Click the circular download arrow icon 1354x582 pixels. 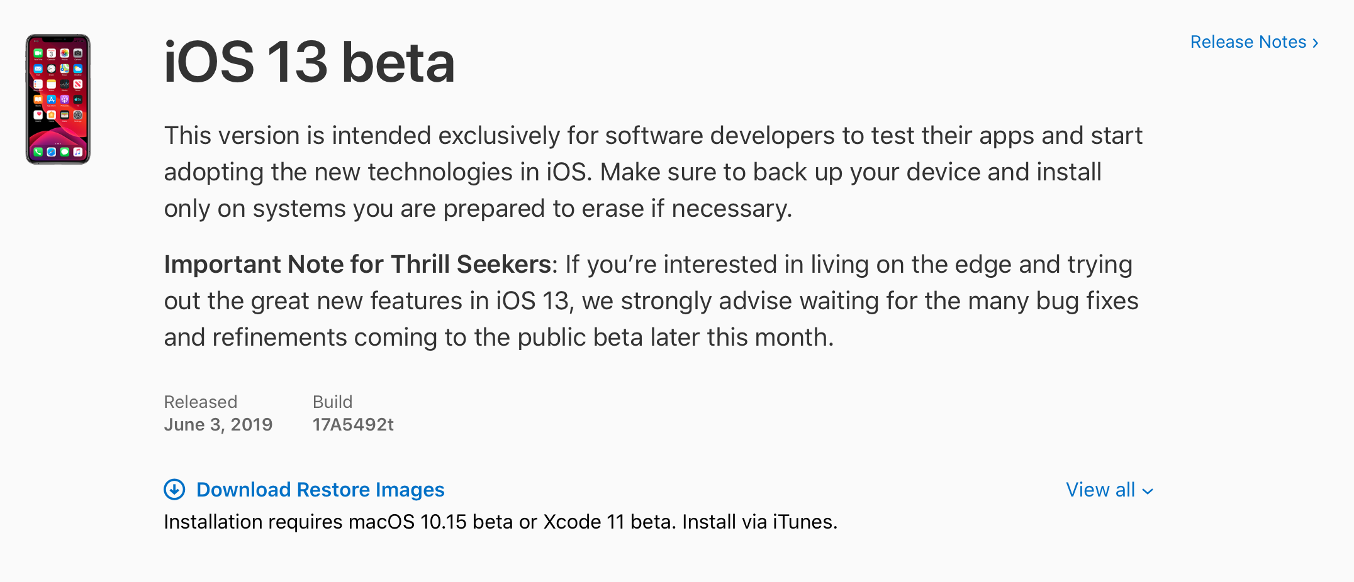click(174, 490)
